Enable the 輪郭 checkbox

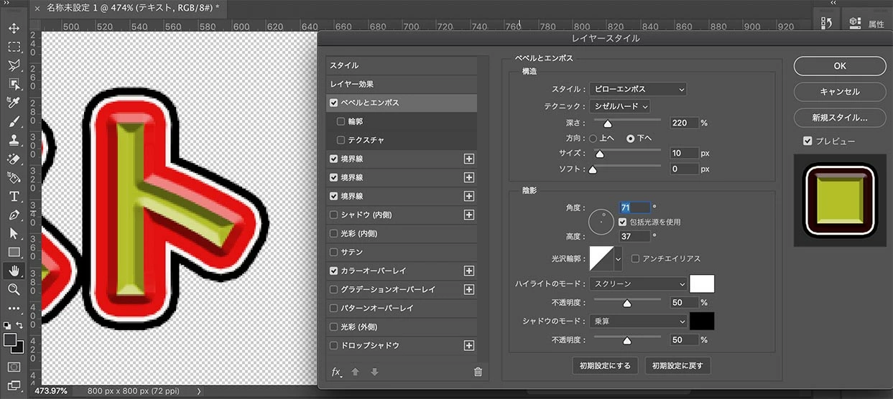341,121
